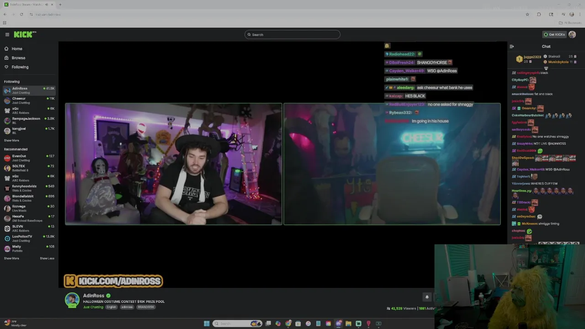Image resolution: width=585 pixels, height=329 pixels.
Task: Open weather widget on taskbar
Action: pos(15,324)
